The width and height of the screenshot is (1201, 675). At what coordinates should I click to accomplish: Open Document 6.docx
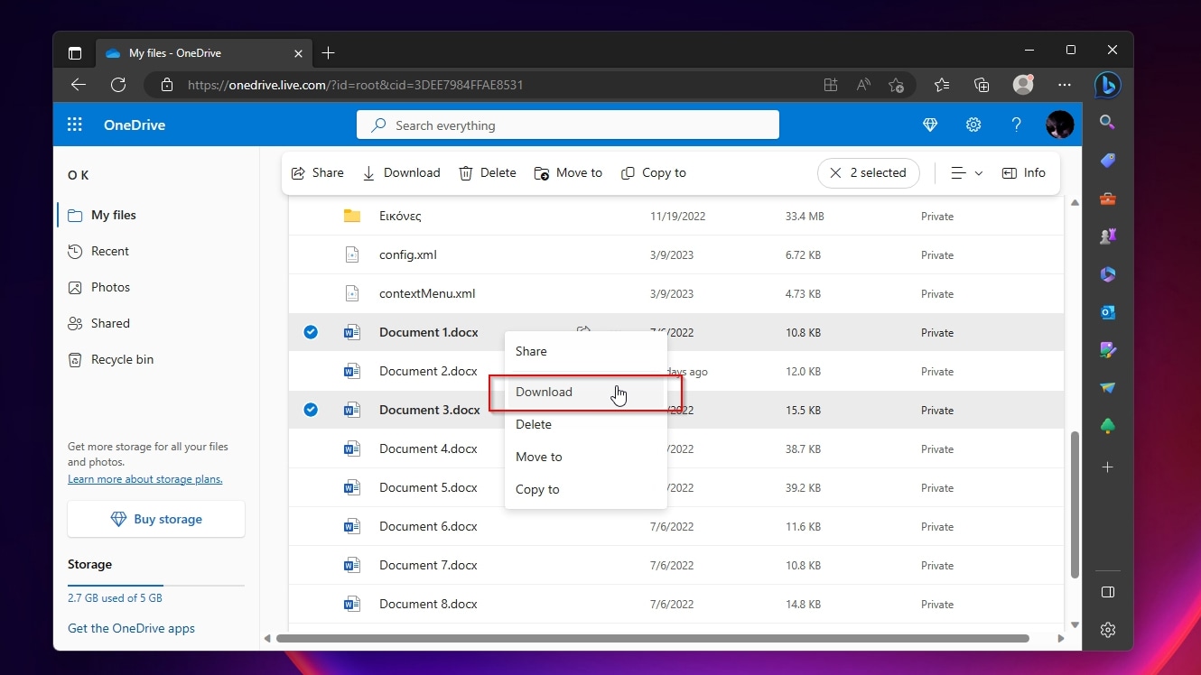(428, 526)
